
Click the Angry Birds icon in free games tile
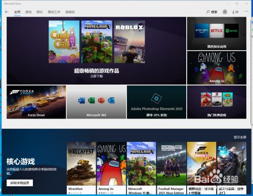(x=206, y=99)
